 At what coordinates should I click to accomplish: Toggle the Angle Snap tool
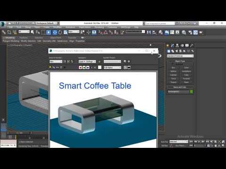click(105, 32)
